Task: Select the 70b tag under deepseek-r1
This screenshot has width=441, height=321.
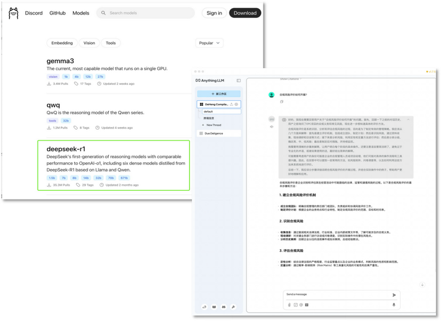Action: pos(111,178)
